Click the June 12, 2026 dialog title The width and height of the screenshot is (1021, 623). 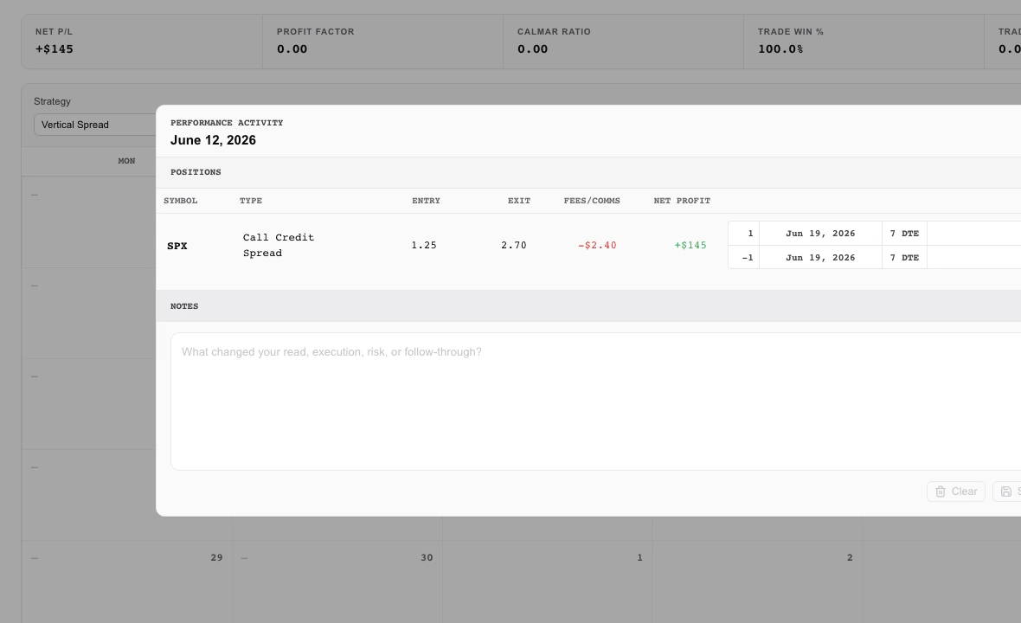point(213,140)
